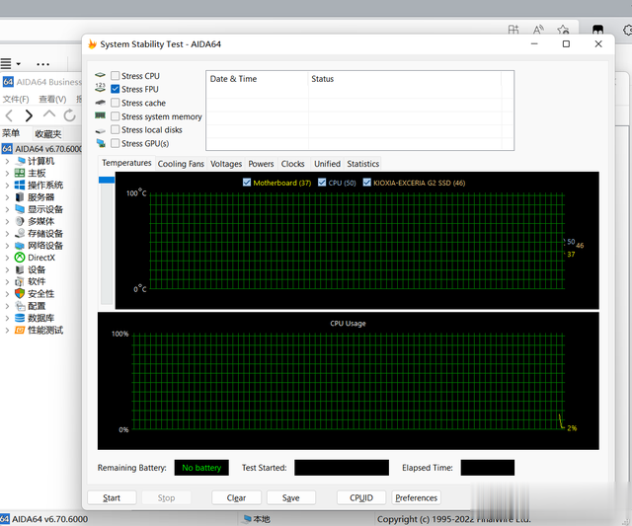632x526 pixels.
Task: Expand the DirectX tree node
Action: 7,258
